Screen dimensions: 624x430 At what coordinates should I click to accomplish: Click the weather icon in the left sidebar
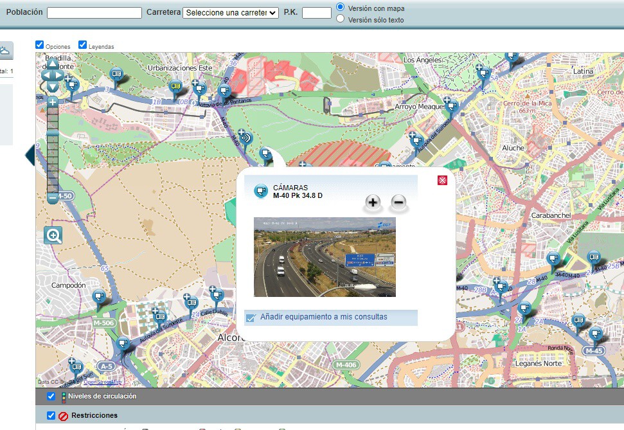[5, 51]
